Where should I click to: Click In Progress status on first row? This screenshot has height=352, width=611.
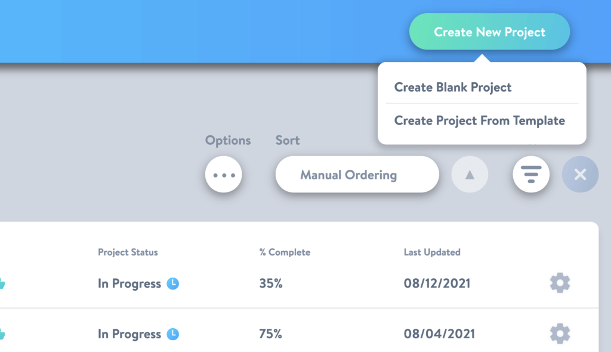(129, 284)
